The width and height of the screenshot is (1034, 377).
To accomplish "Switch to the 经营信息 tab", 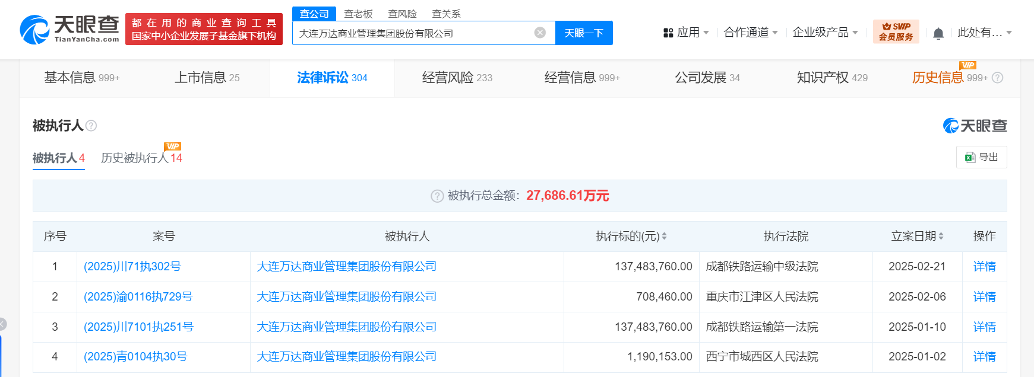I will pos(582,78).
